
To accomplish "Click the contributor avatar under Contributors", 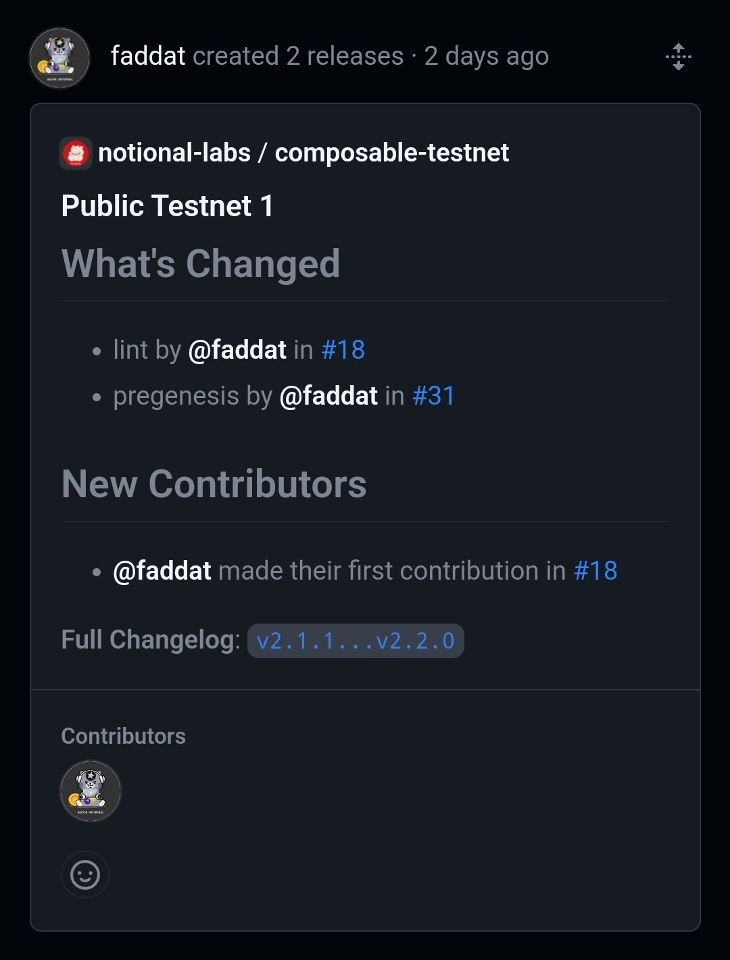I will tap(91, 791).
